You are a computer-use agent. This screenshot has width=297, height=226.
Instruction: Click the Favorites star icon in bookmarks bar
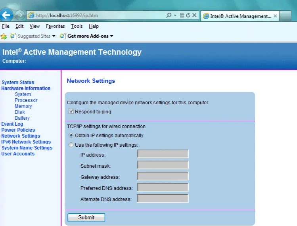[4, 36]
